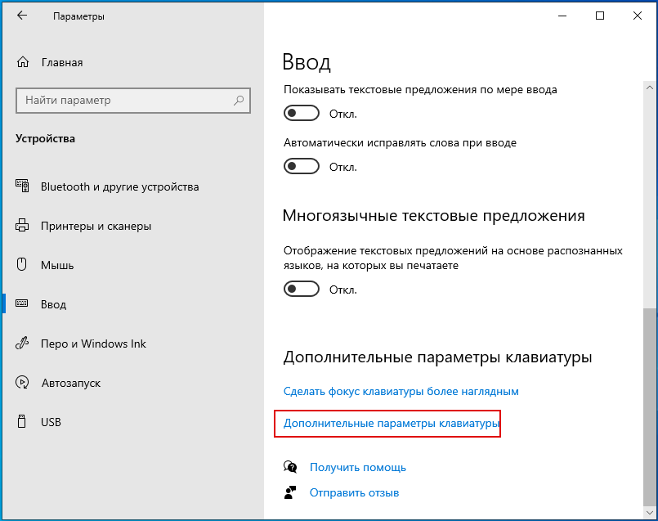
Task: Open the Отправить отзыв link
Action: pyautogui.click(x=354, y=492)
